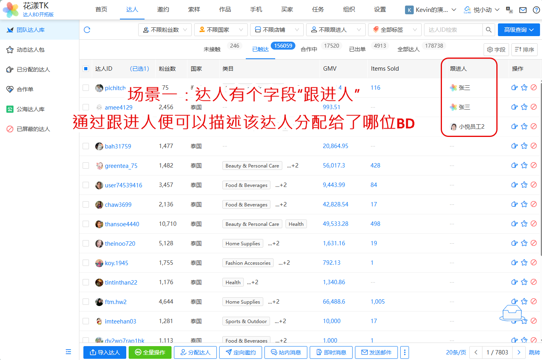542x360 pixels.
Task: Open the 邀约 top menu item
Action: tap(163, 10)
